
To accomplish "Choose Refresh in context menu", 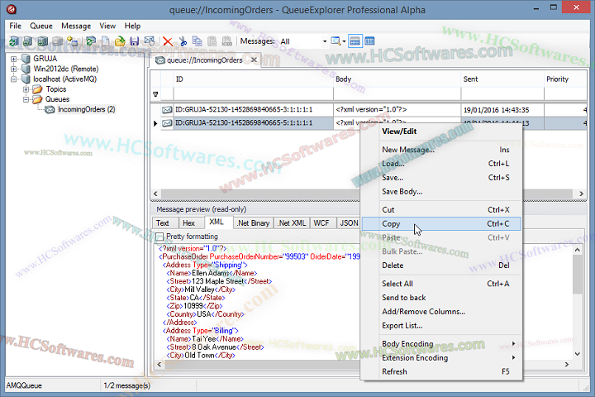I will 441,372.
